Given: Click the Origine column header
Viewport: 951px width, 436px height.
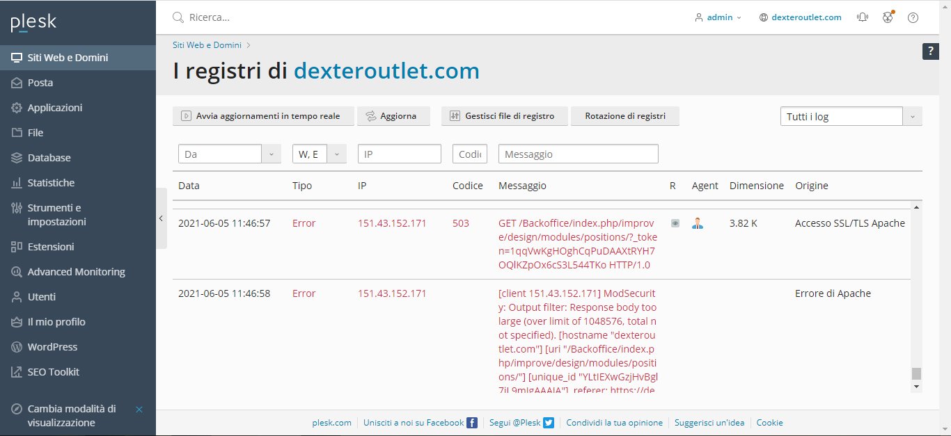Looking at the screenshot, I should [812, 186].
